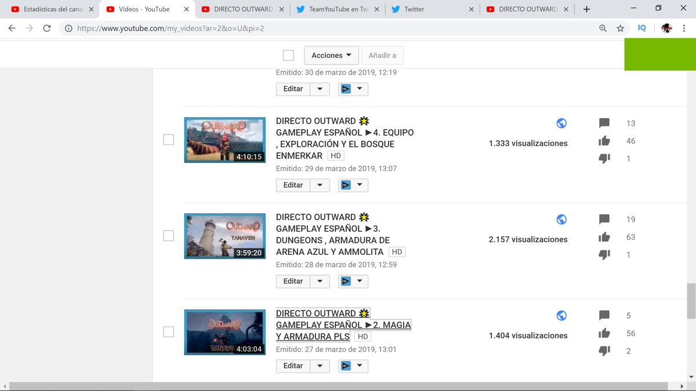The height and width of the screenshot is (391, 696).
Task: Bookmark this page with the star icon
Action: point(621,28)
